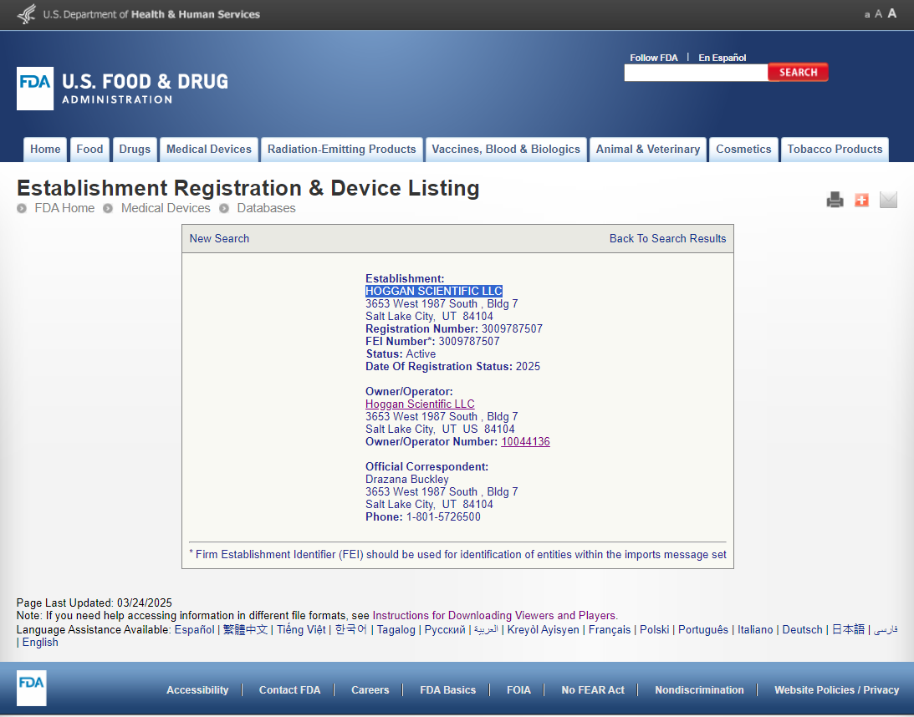Switch to the Tobacco Products tab
This screenshot has width=914, height=717.
(835, 150)
